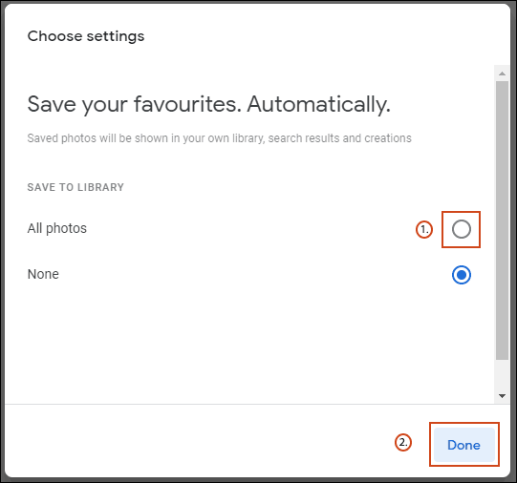Click the step 1 annotation circle
The width and height of the screenshot is (517, 483).
[x=423, y=229]
